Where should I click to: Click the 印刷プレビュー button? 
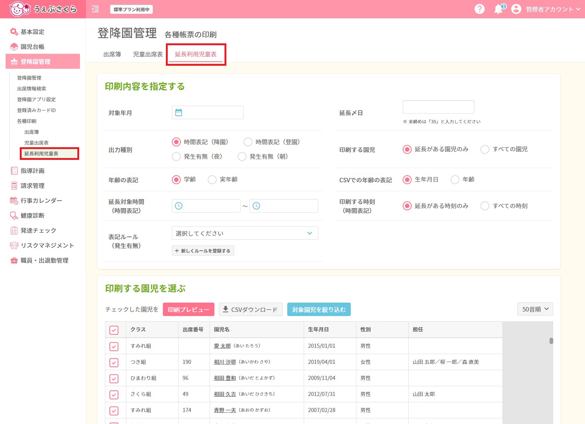tap(189, 309)
